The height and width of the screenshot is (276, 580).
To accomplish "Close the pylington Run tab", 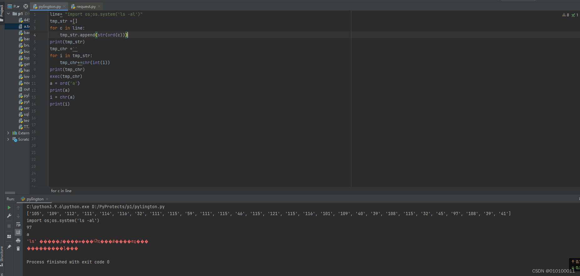I will click(x=47, y=199).
